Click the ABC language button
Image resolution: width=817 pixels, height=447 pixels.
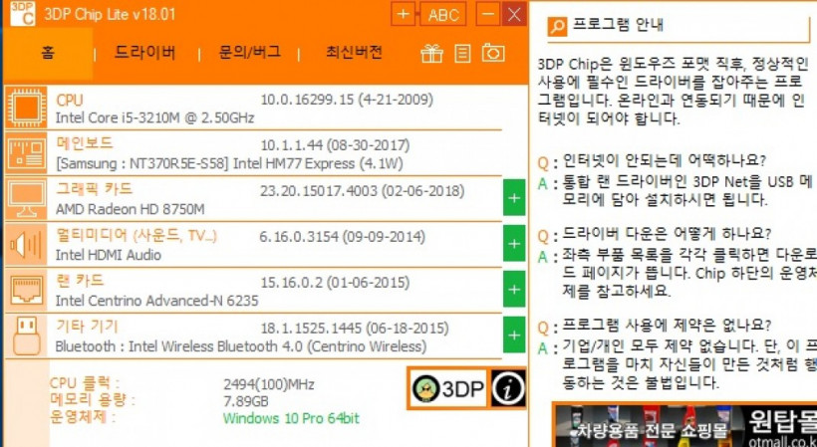(443, 14)
